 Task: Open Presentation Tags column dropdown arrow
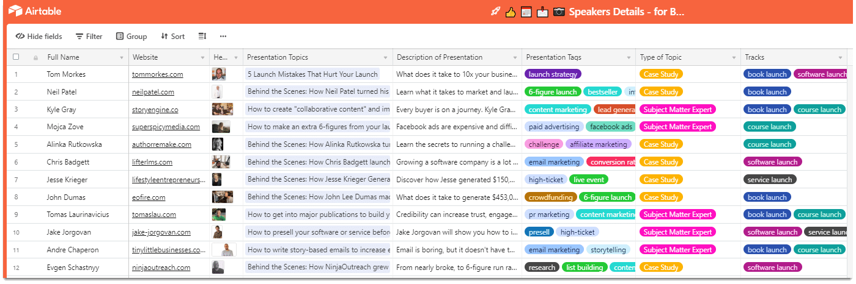click(628, 58)
